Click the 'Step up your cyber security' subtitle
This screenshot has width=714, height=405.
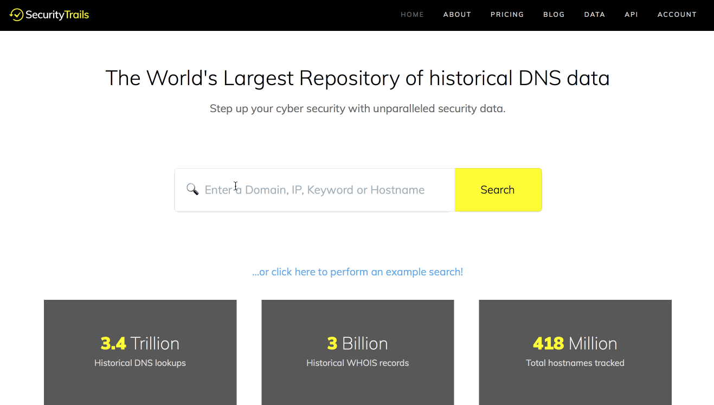(357, 108)
